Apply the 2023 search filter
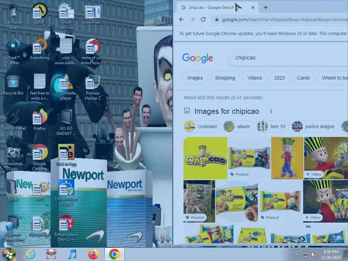 279,78
